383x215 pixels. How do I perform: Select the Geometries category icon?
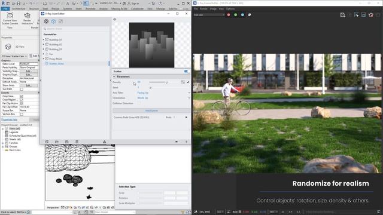point(53,21)
